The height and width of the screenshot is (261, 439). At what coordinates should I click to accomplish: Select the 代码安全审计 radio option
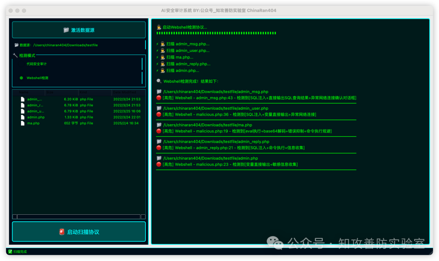tap(37, 64)
